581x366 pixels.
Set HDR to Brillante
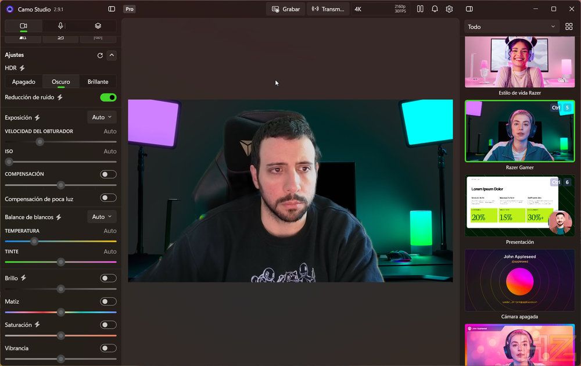click(98, 82)
